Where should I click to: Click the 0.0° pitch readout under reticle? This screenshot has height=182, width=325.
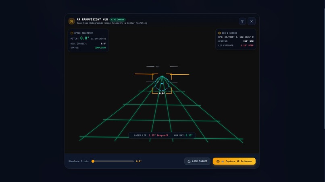click(162, 93)
